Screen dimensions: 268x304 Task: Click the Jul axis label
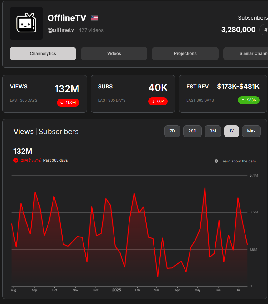click(239, 290)
